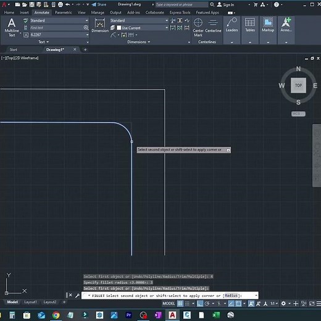Screen dimensions: 321x321
Task: Click the Autodesk App Store cart icon
Action: point(256,4)
